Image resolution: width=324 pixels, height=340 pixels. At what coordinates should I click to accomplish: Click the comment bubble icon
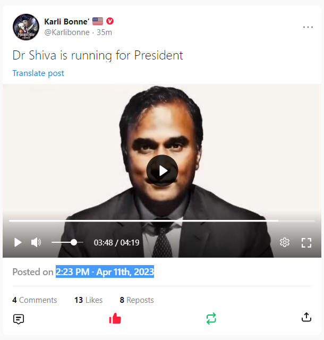tap(19, 319)
